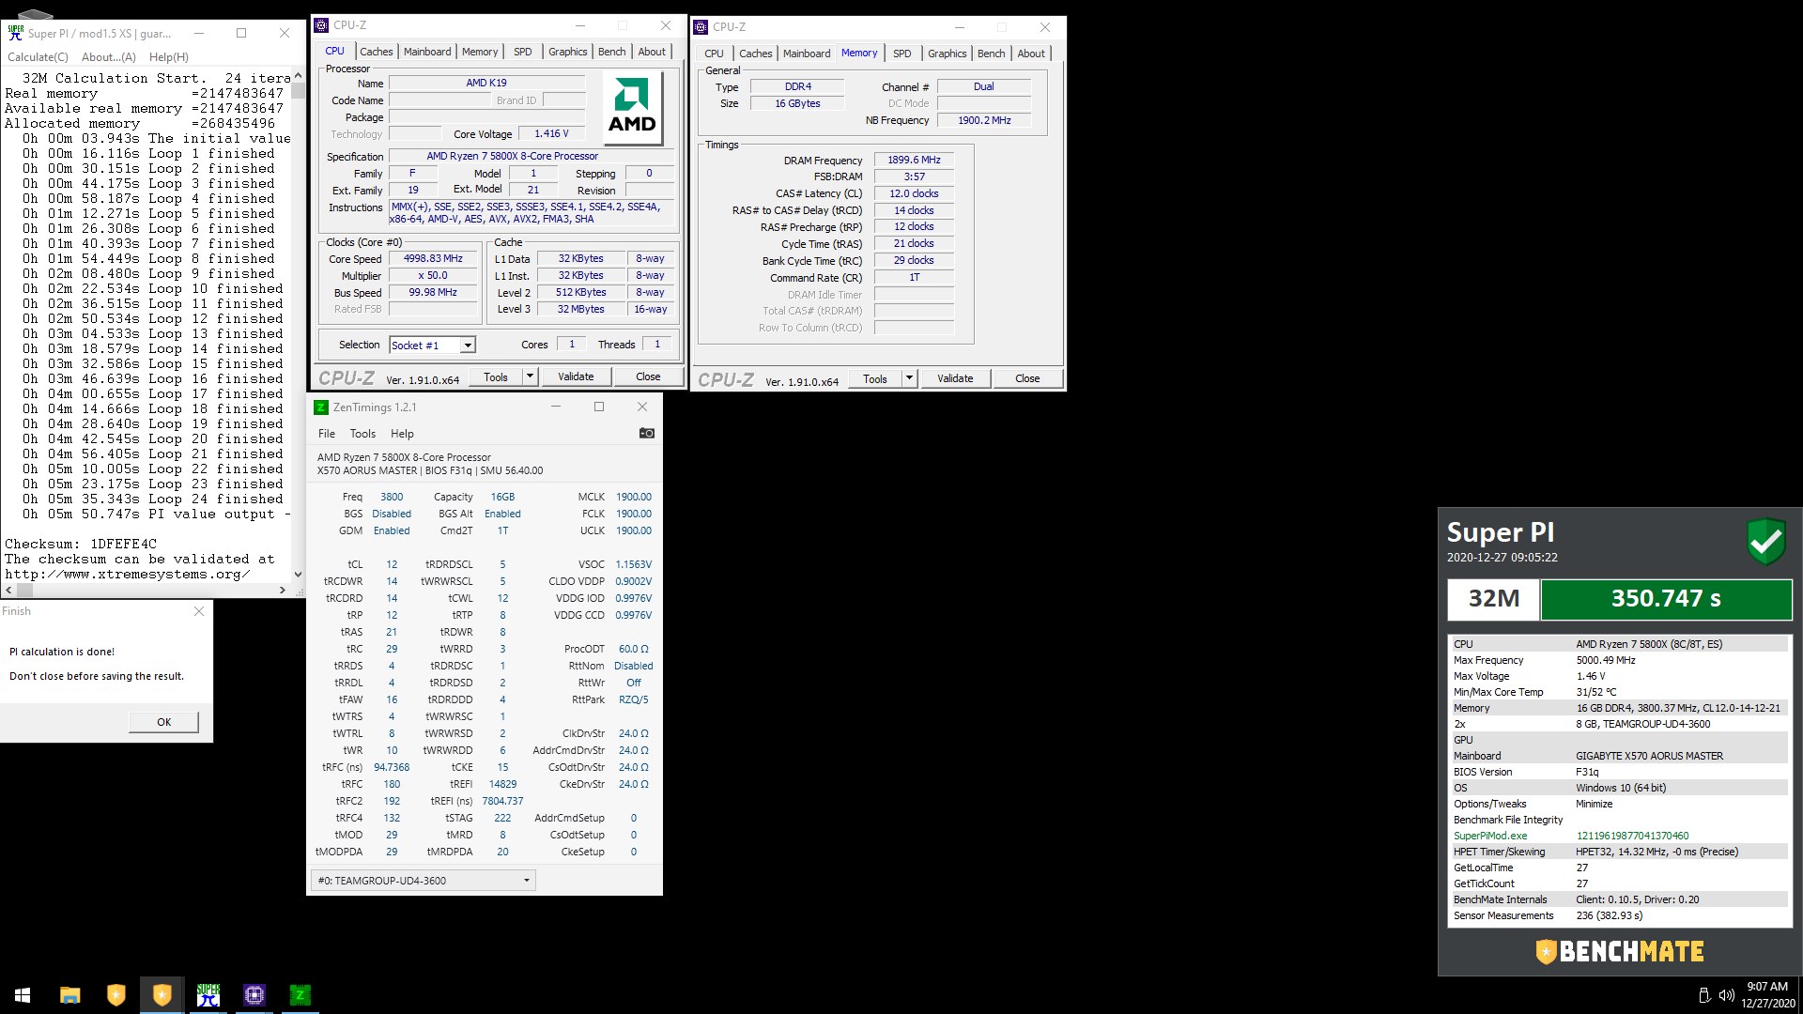The height and width of the screenshot is (1014, 1803).
Task: Click the USB device tray icon
Action: coord(1703,995)
